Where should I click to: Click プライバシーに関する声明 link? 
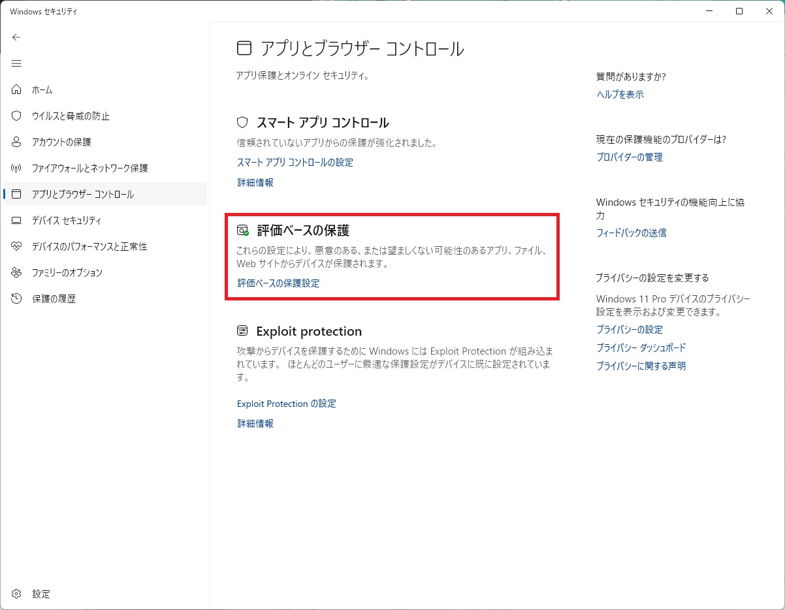[x=641, y=366]
